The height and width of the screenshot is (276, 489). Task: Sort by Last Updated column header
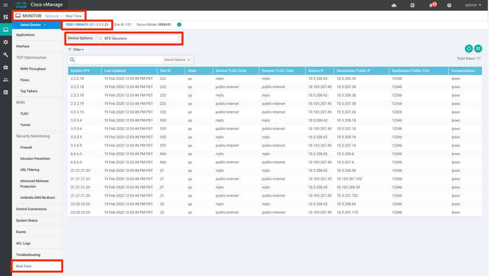point(129,71)
